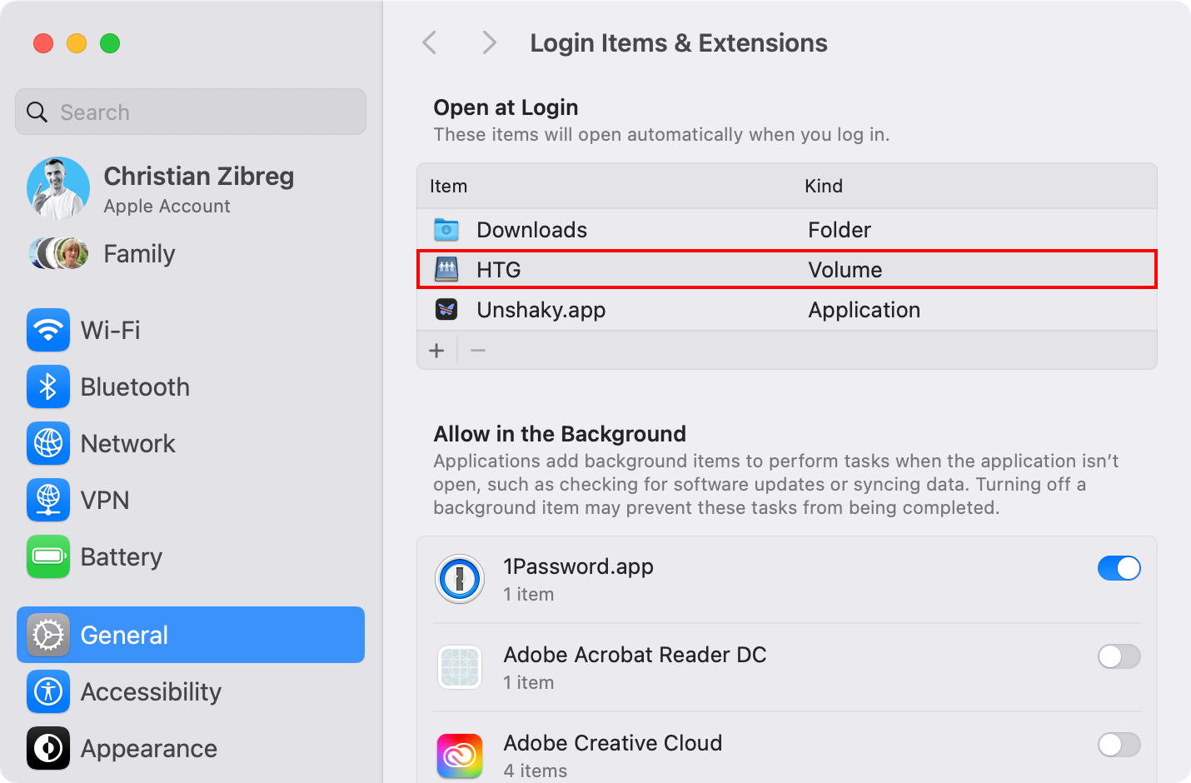The image size is (1191, 783).
Task: Select General in the sidebar
Action: point(123,635)
